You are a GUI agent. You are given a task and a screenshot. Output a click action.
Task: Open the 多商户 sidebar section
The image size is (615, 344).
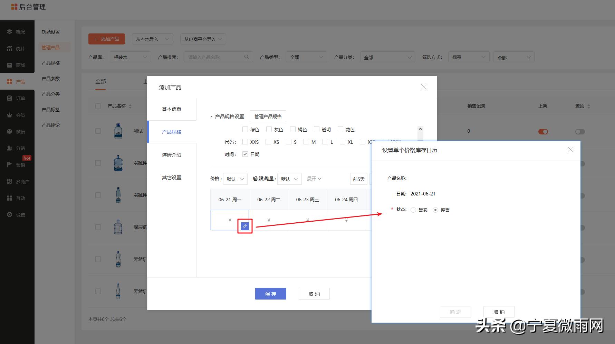click(x=17, y=181)
